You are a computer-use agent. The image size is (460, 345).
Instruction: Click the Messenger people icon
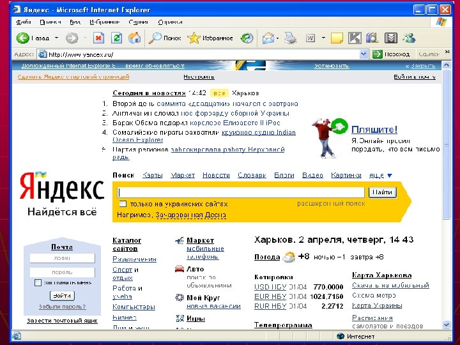click(409, 38)
